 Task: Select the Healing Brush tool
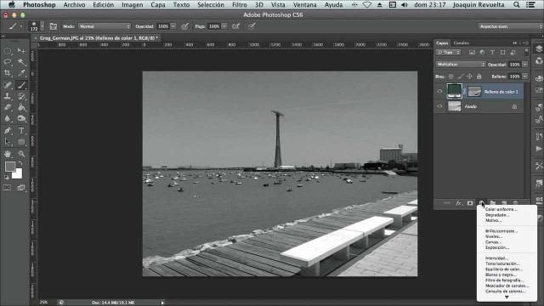[8, 85]
